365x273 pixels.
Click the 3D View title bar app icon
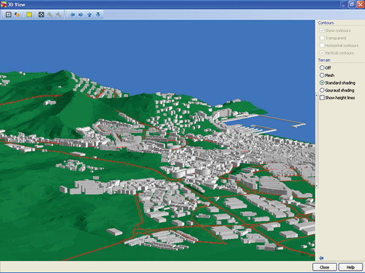tap(4, 4)
